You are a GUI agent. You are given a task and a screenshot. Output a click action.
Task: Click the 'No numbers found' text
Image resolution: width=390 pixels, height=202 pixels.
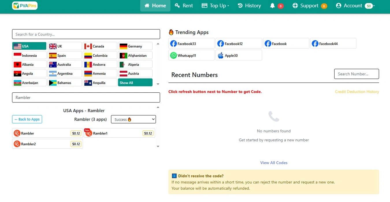point(274,131)
